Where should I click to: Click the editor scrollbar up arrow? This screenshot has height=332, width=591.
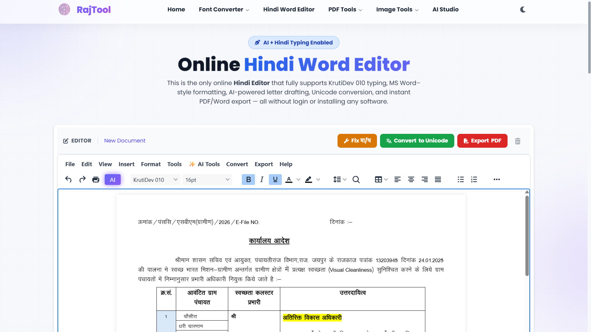pos(527,192)
